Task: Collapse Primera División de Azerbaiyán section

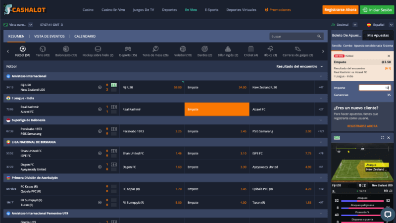Action: 321,178
